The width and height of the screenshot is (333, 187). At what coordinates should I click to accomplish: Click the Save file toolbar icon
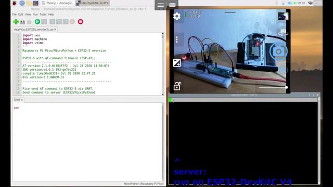29,22
